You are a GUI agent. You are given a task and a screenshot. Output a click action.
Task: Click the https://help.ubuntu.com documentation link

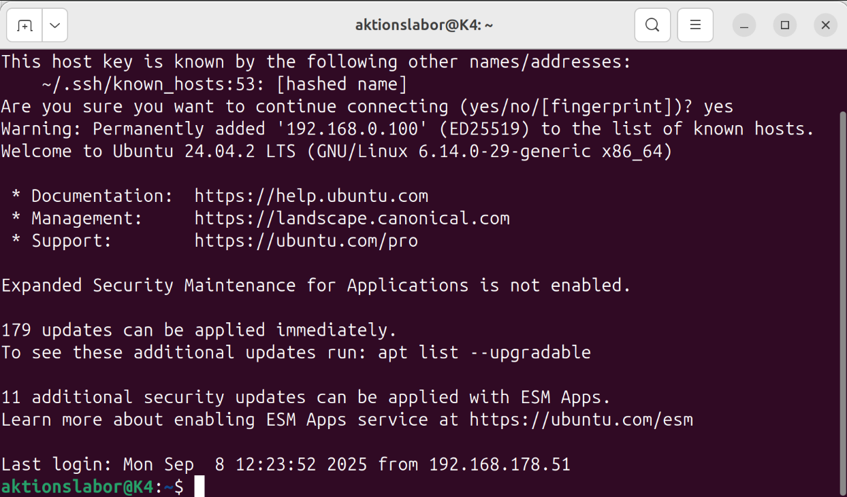[x=311, y=196]
